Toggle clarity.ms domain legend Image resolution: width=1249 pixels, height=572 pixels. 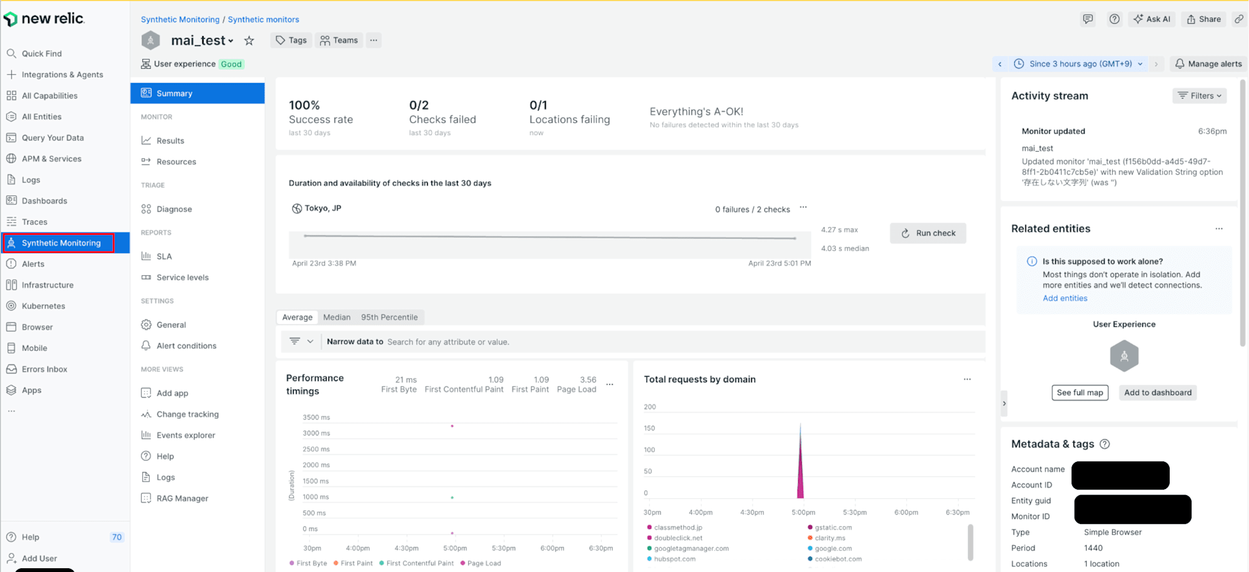[x=827, y=538]
